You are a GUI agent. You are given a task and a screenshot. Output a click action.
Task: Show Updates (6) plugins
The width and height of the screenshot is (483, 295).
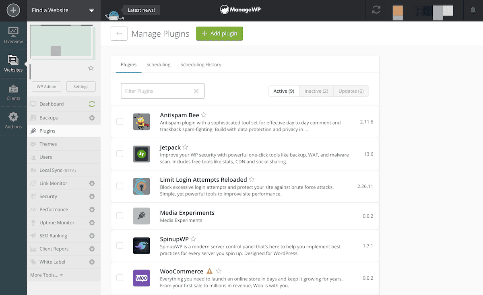(351, 91)
